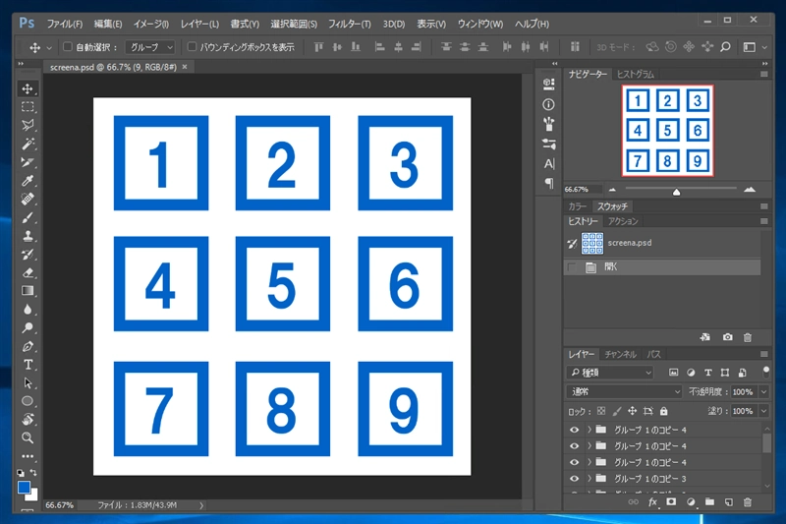Select the Gradient tool
This screenshot has width=786, height=524.
point(28,291)
